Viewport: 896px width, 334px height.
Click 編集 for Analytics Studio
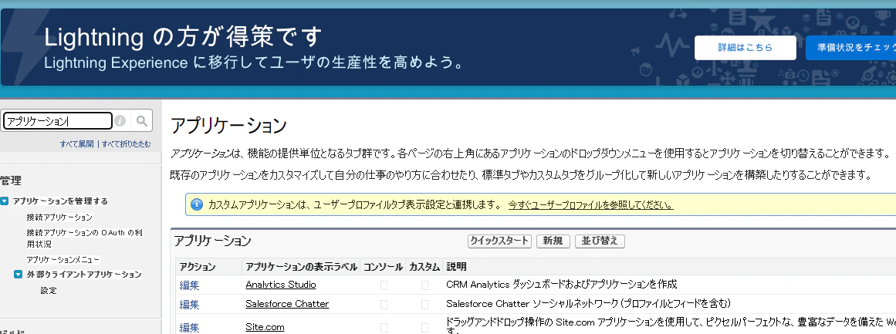[190, 285]
